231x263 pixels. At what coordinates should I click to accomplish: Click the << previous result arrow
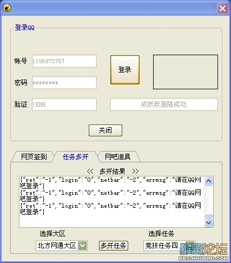tap(90, 171)
